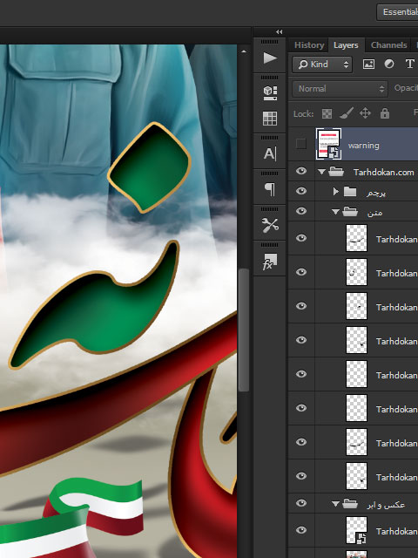Select the پرچم group name
The width and height of the screenshot is (418, 558).
[376, 193]
